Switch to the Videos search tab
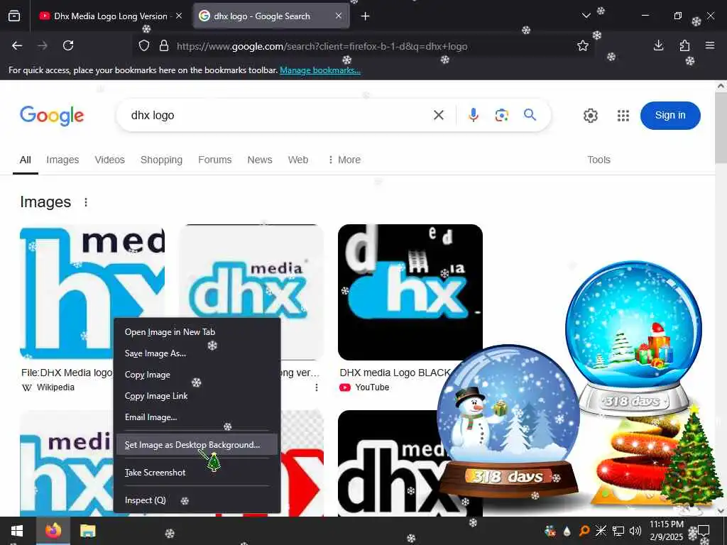The image size is (727, 545). 110,160
